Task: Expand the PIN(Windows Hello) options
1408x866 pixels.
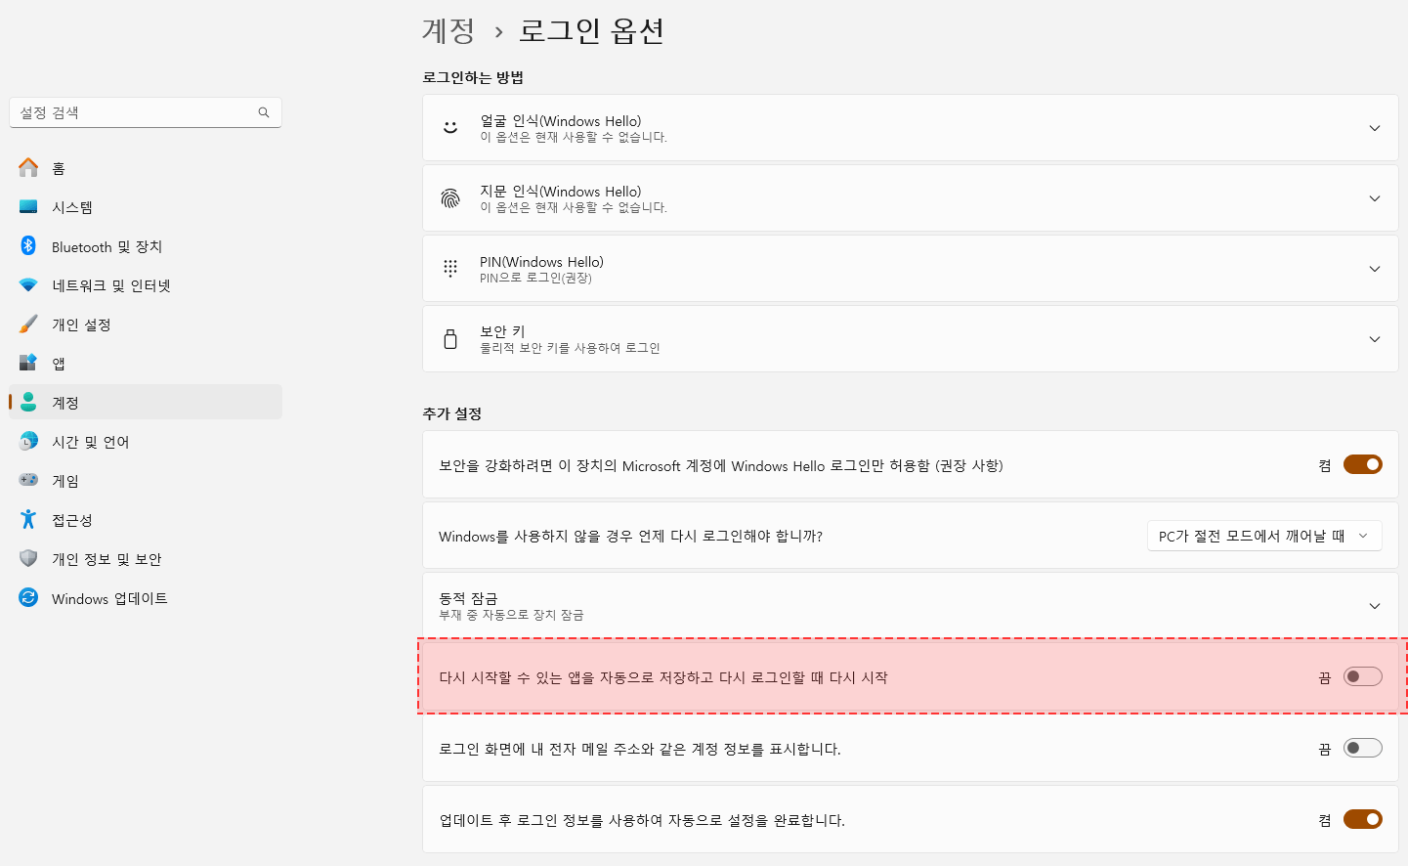Action: (x=1374, y=268)
